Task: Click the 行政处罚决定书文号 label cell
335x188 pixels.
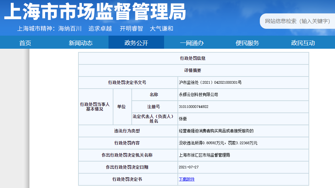Action: click(x=128, y=82)
